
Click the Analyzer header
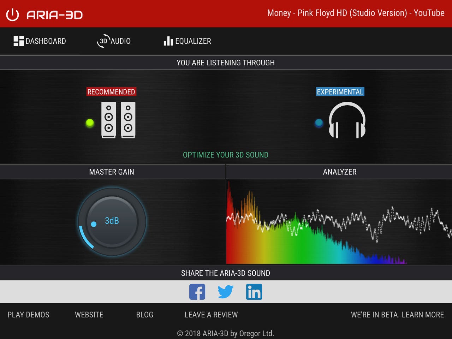[340, 172]
